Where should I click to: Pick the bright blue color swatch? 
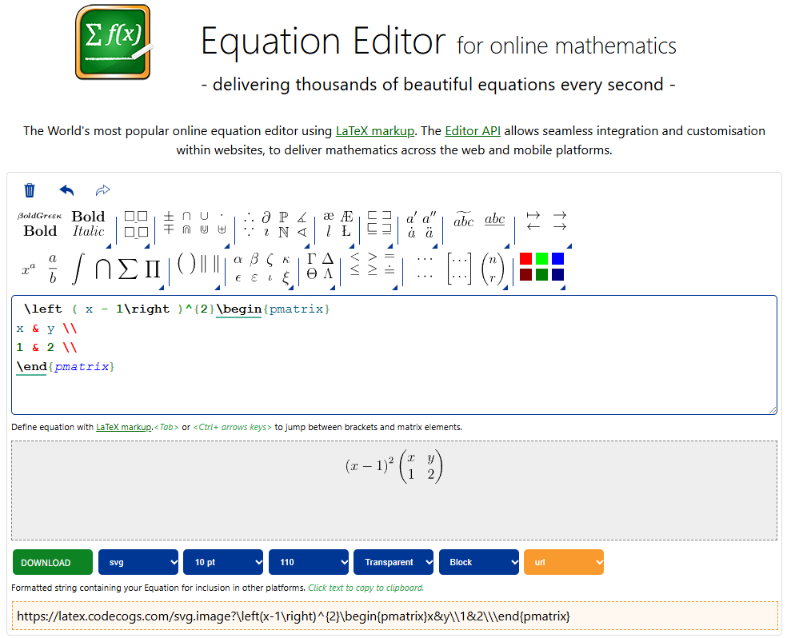557,258
